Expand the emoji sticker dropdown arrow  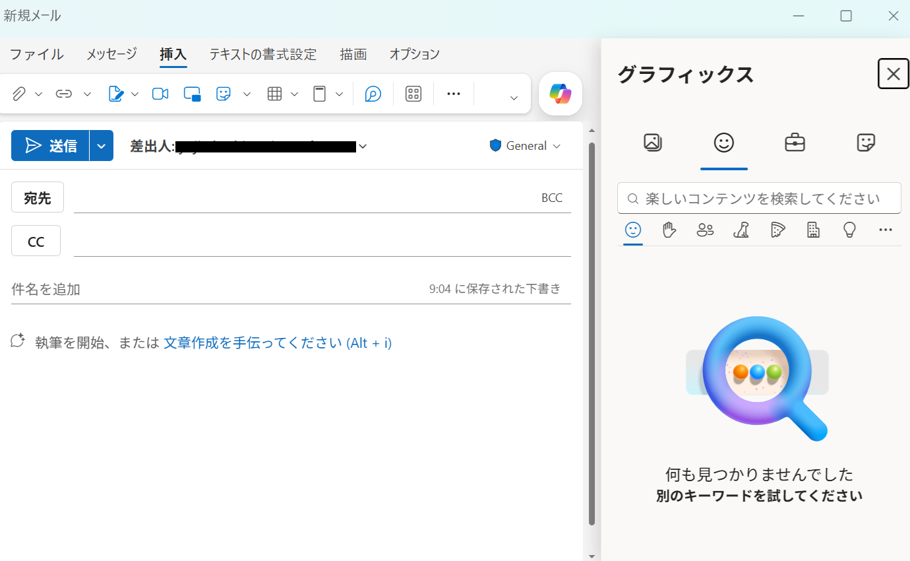[247, 94]
